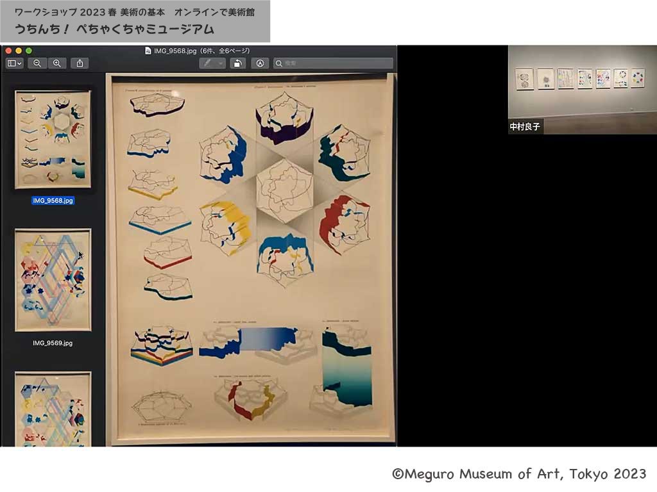Select the IMG_9568.jpg thumbnail in sidebar

coord(53,140)
